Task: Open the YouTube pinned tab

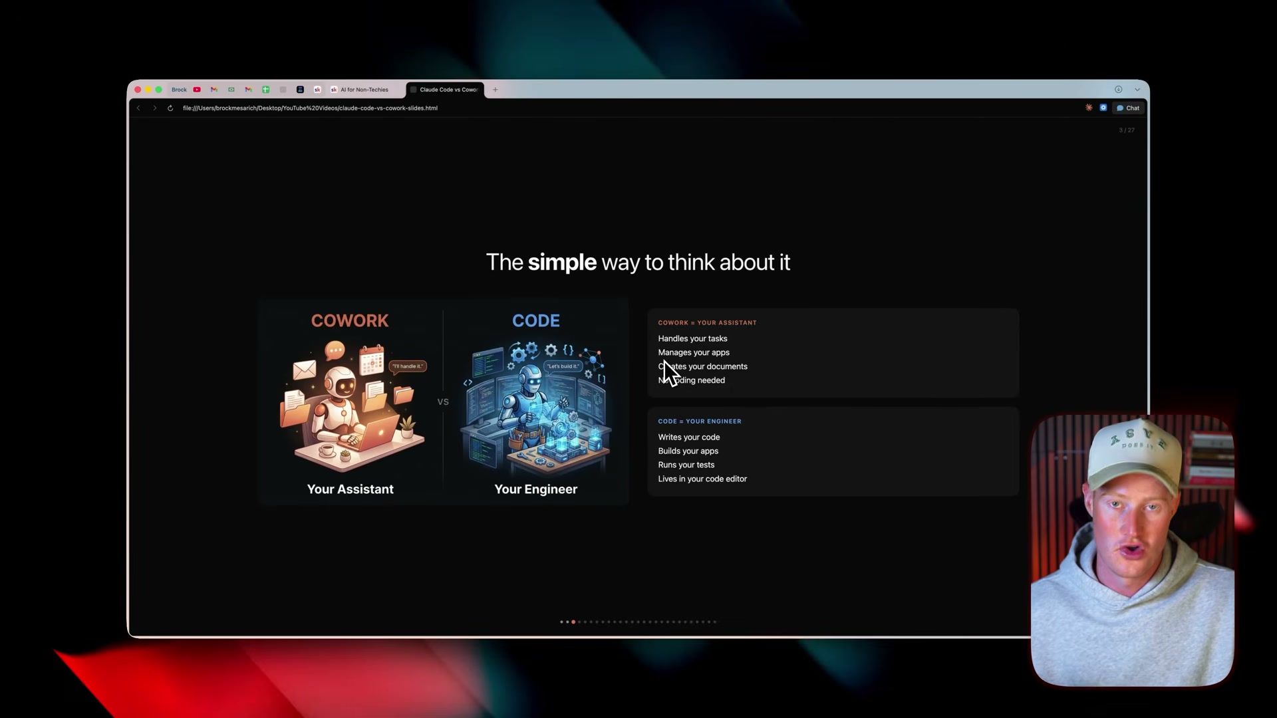Action: 197,90
